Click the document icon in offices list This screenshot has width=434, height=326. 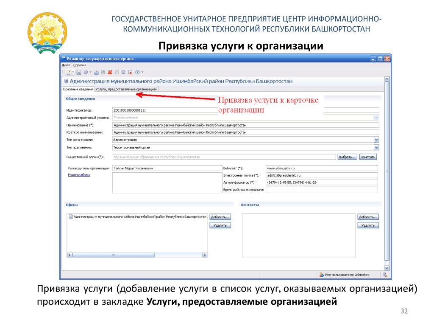pyautogui.click(x=71, y=217)
